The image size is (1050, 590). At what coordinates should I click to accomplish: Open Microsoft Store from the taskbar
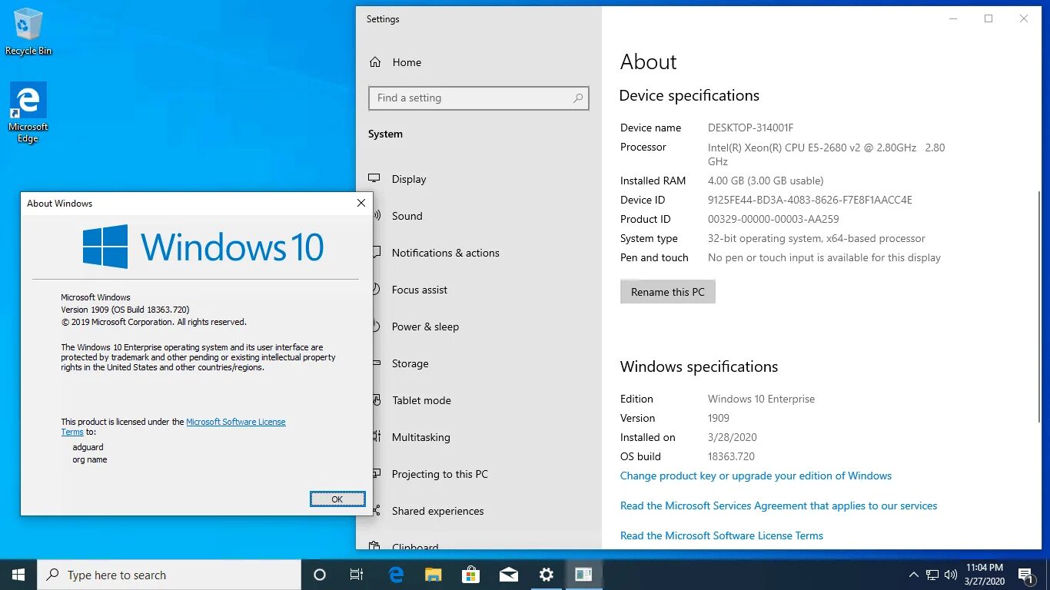(470, 574)
